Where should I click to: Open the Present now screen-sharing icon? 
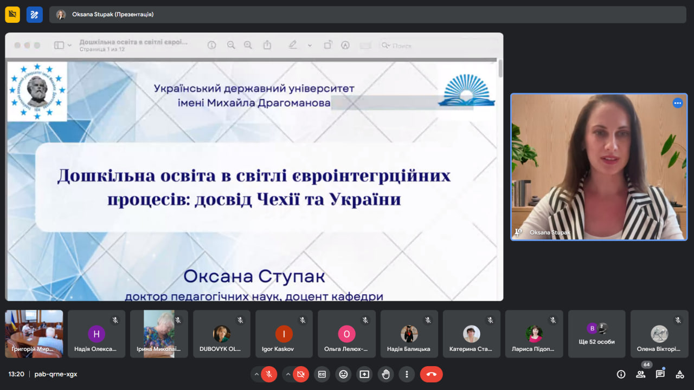(364, 374)
